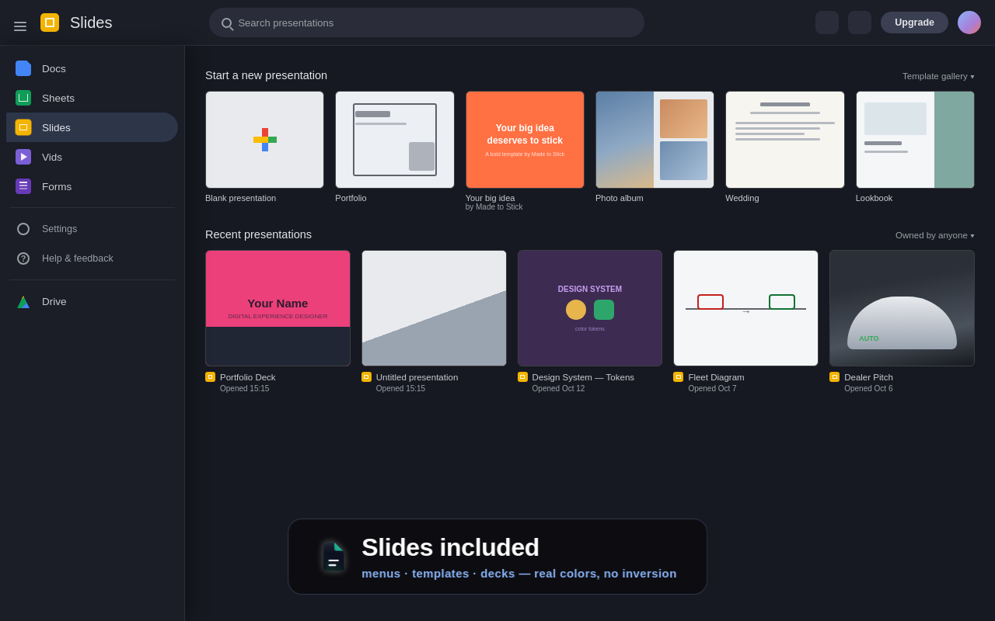Choose the Wedding template
The height and width of the screenshot is (621, 995).
point(785,140)
